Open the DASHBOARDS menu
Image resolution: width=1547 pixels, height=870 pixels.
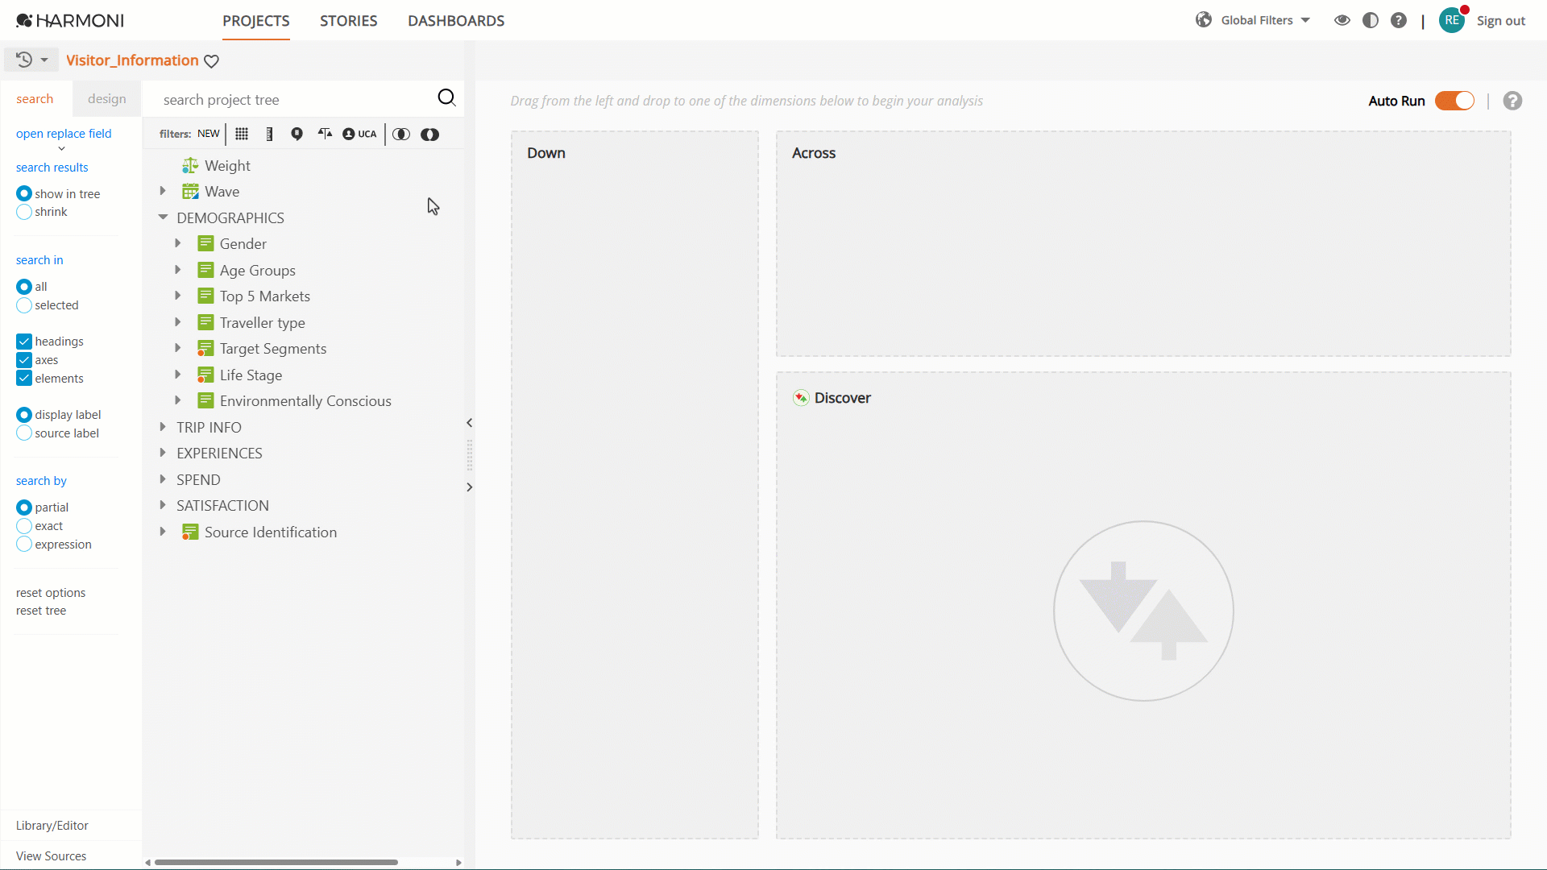(x=456, y=21)
